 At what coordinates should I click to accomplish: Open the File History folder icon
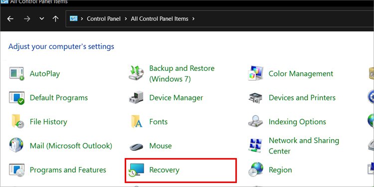(17, 122)
